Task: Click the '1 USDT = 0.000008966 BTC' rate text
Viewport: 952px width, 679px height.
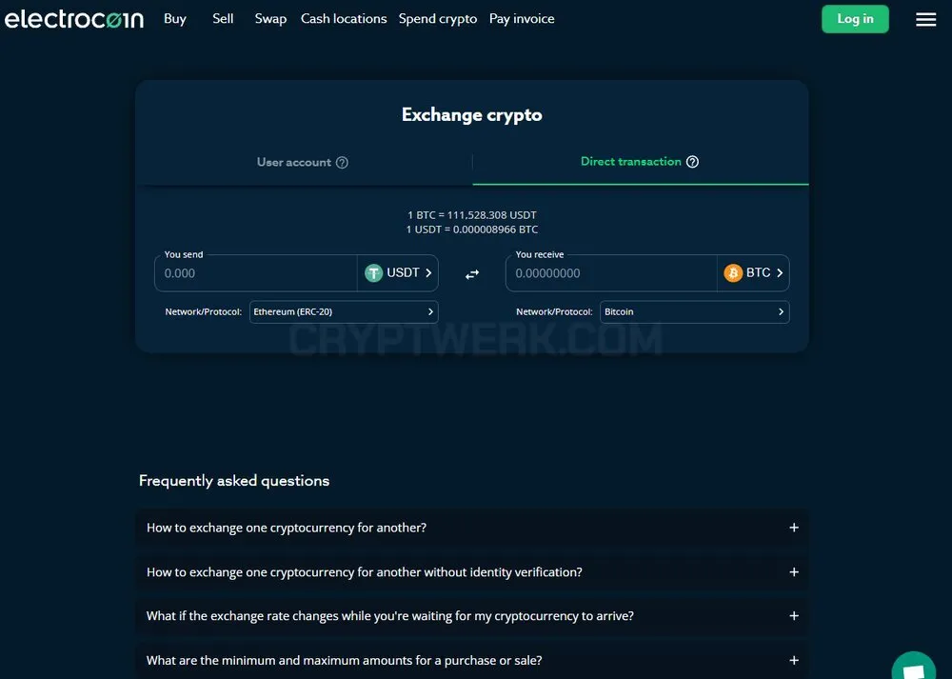Action: click(x=472, y=230)
